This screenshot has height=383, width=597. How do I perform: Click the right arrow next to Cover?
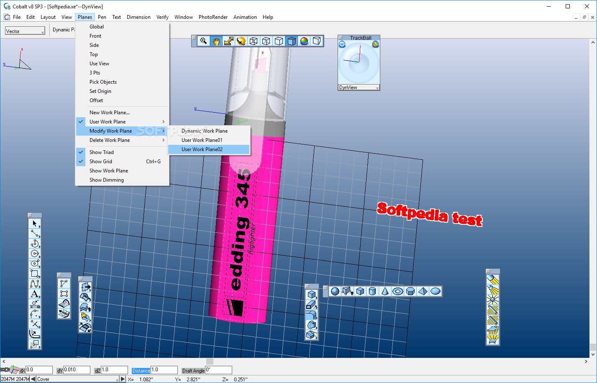123,379
